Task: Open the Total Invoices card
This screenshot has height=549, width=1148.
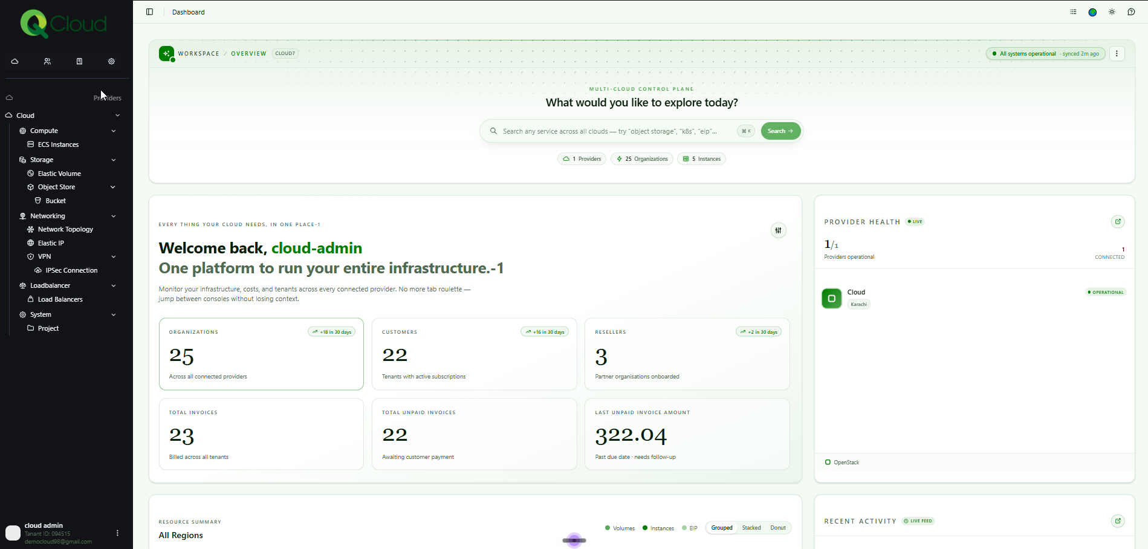Action: (x=261, y=434)
